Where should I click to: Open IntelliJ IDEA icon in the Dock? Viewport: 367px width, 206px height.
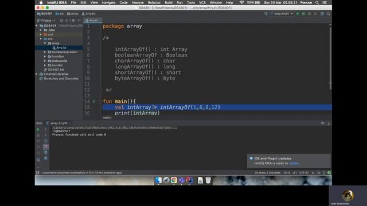189,180
